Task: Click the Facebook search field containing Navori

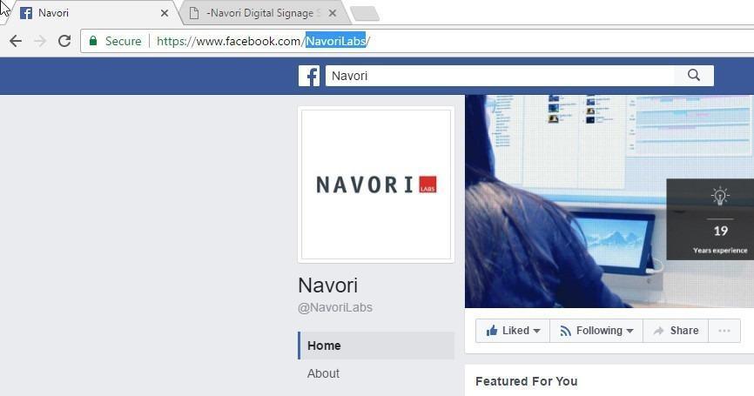Action: [500, 76]
